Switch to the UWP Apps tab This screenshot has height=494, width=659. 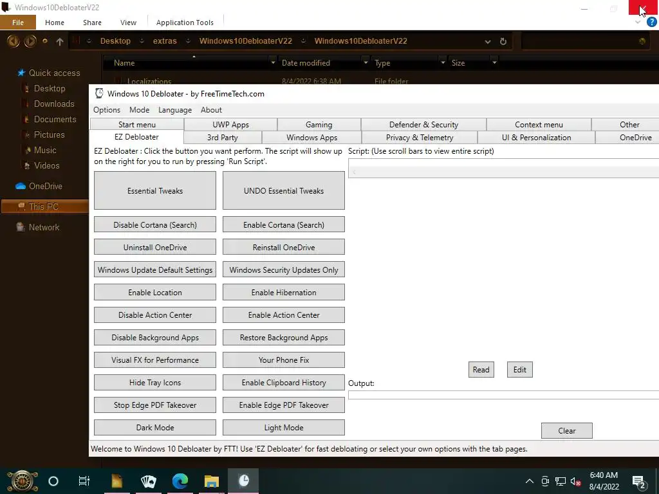pyautogui.click(x=230, y=125)
